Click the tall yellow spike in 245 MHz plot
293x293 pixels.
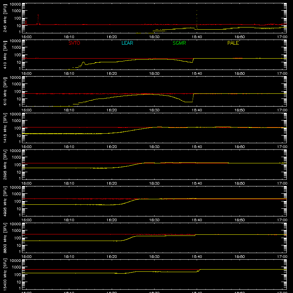[197, 20]
